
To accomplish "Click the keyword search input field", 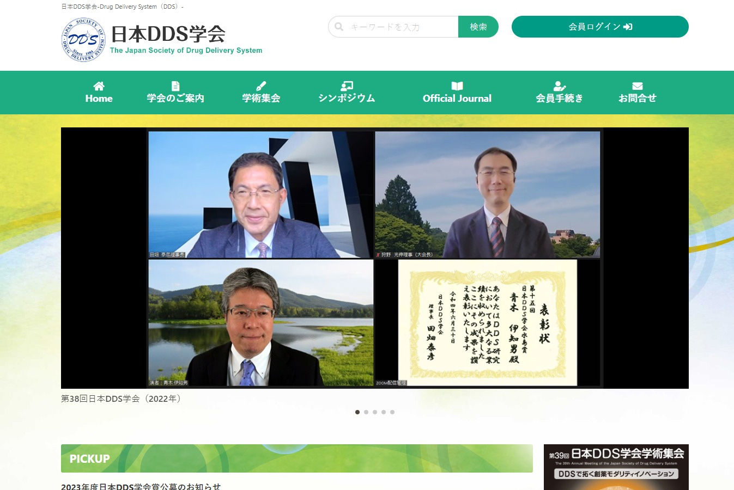I will (x=393, y=27).
